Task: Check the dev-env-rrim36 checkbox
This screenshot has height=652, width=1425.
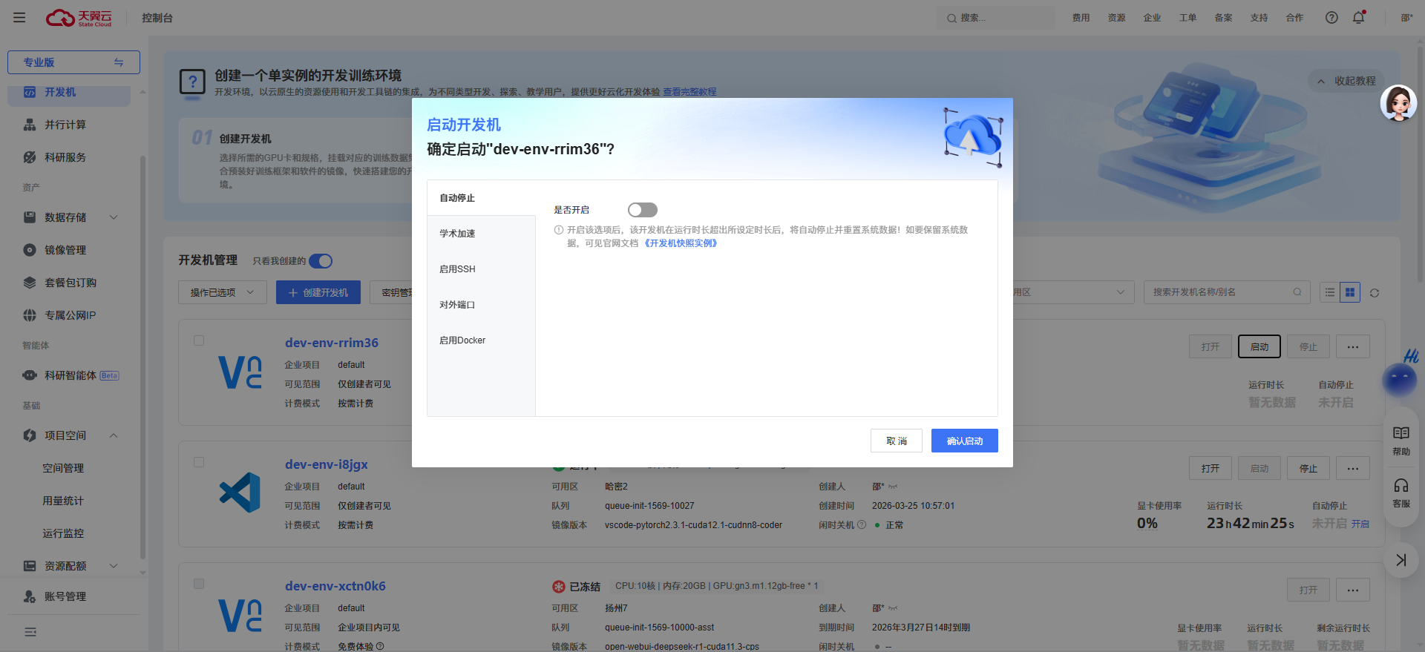Action: coord(199,340)
